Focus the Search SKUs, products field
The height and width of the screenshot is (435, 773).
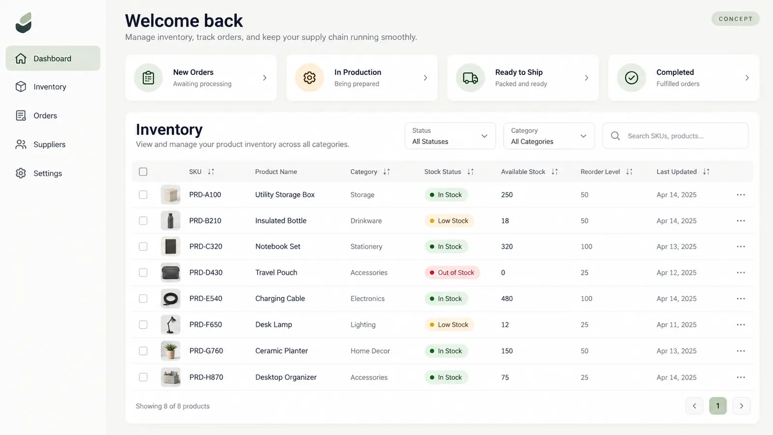click(675, 136)
